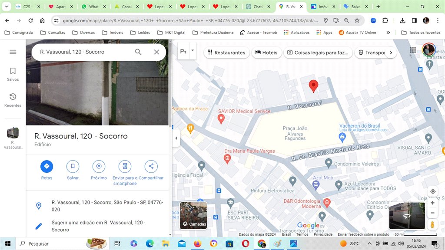Reload the page

coord(30,20)
